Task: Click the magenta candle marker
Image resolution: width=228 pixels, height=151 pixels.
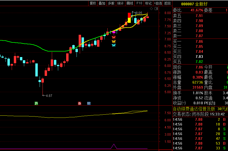Action: (x=114, y=32)
